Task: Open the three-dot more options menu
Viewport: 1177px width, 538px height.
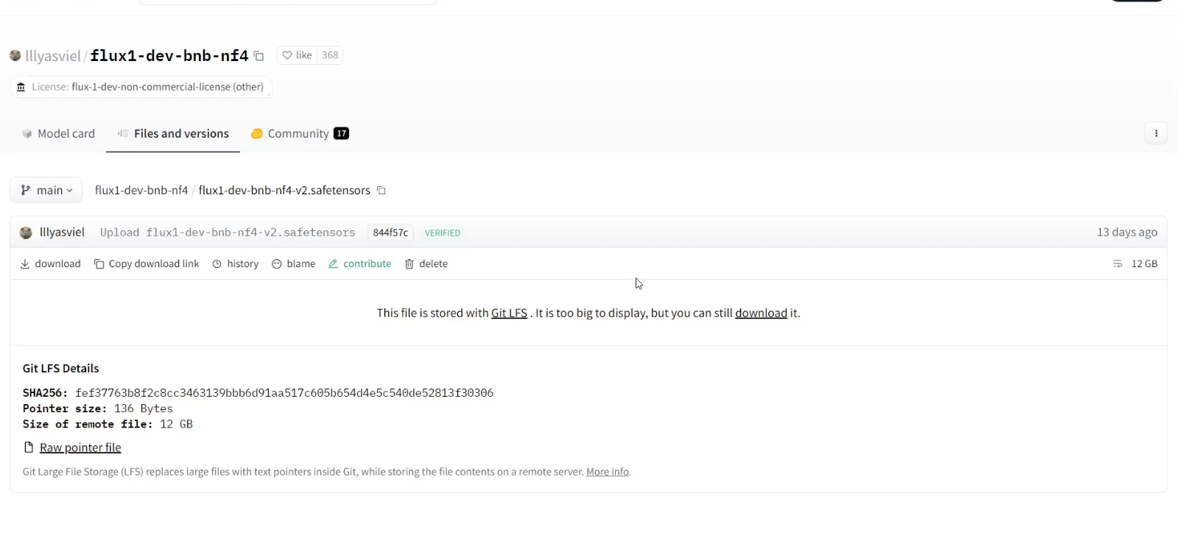Action: 1156,133
